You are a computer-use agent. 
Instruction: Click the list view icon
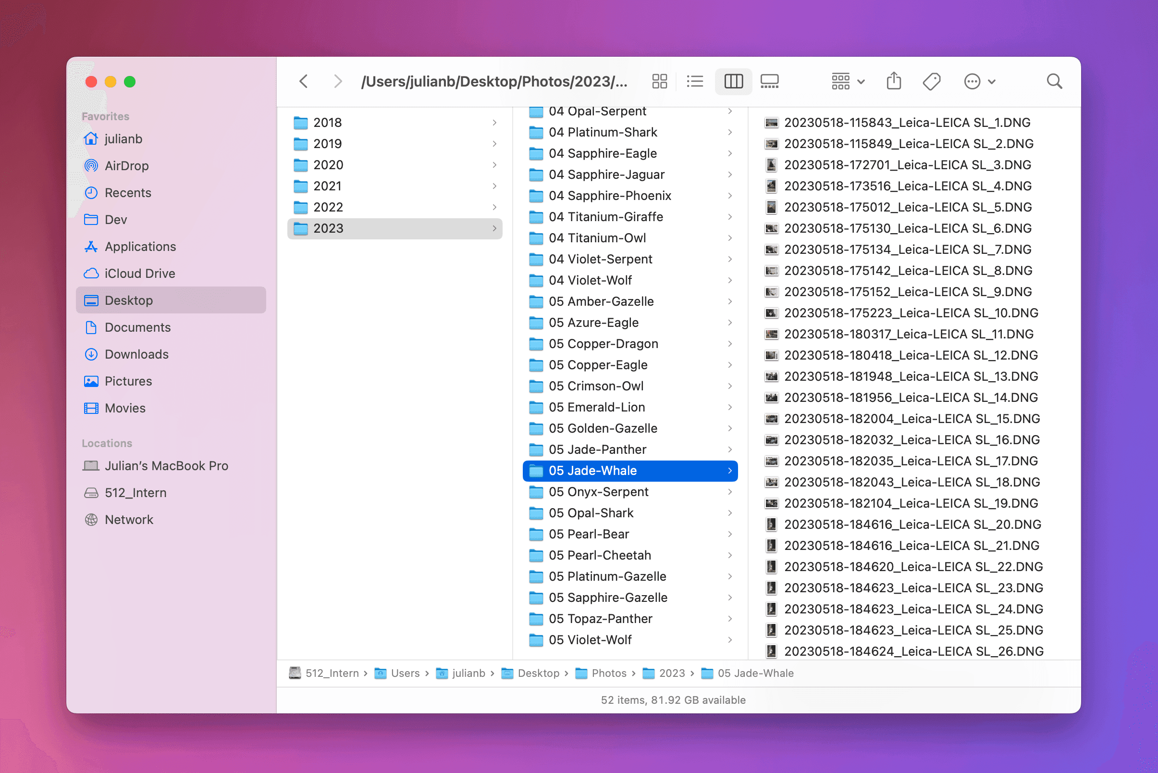pyautogui.click(x=696, y=81)
